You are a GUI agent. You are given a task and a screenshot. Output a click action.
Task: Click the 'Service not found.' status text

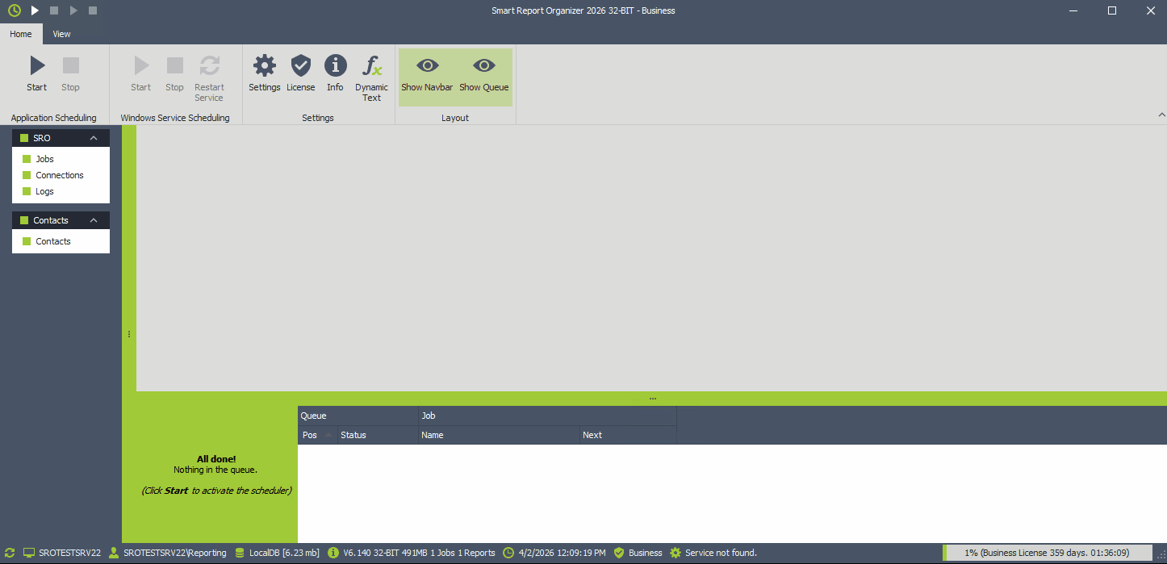pyautogui.click(x=721, y=553)
